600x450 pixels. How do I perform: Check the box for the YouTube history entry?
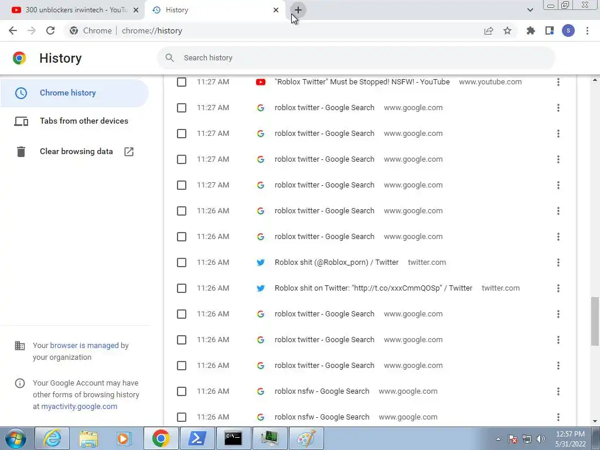pyautogui.click(x=182, y=82)
